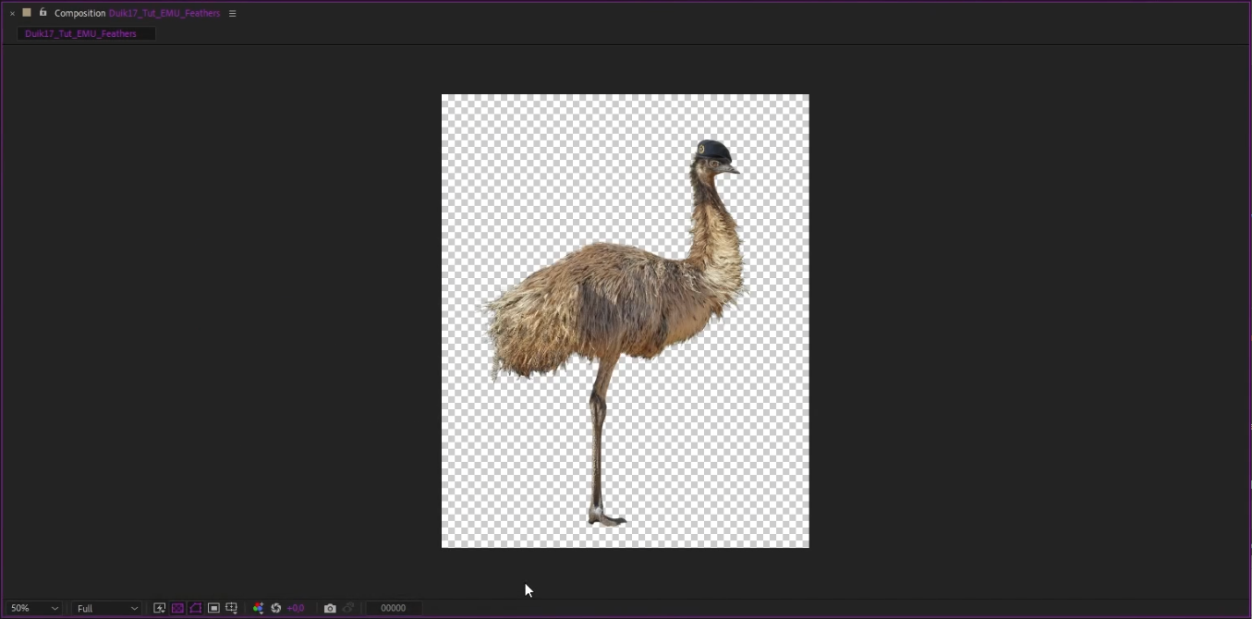The width and height of the screenshot is (1252, 619).
Task: Click the Duik17_Tut_EMU_Feathers breadcrumb tab
Action: (x=81, y=33)
